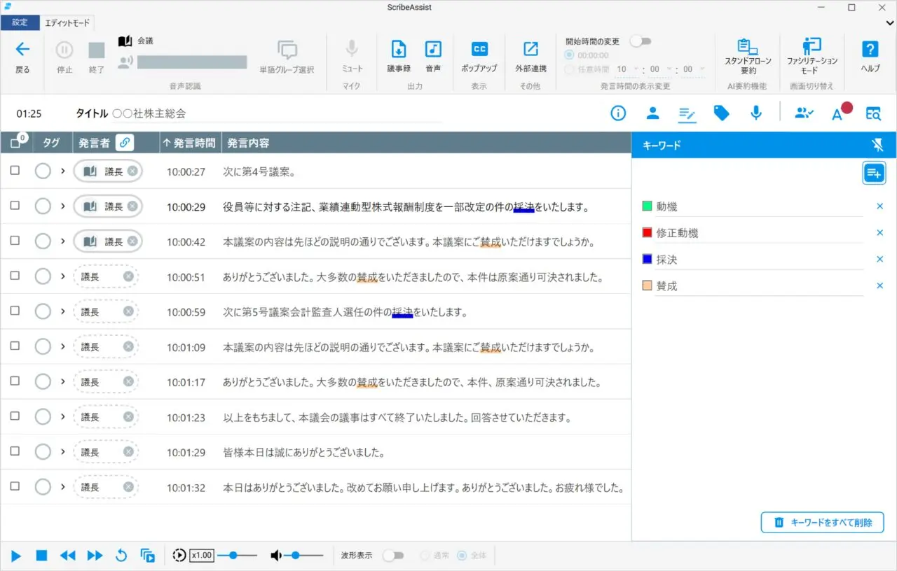Image resolution: width=897 pixels, height=571 pixels.
Task: Click the volume slider handle
Action: (x=296, y=556)
